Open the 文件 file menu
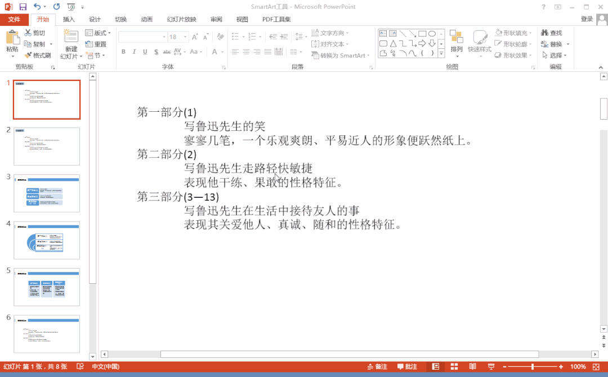608x377 pixels. pos(14,19)
